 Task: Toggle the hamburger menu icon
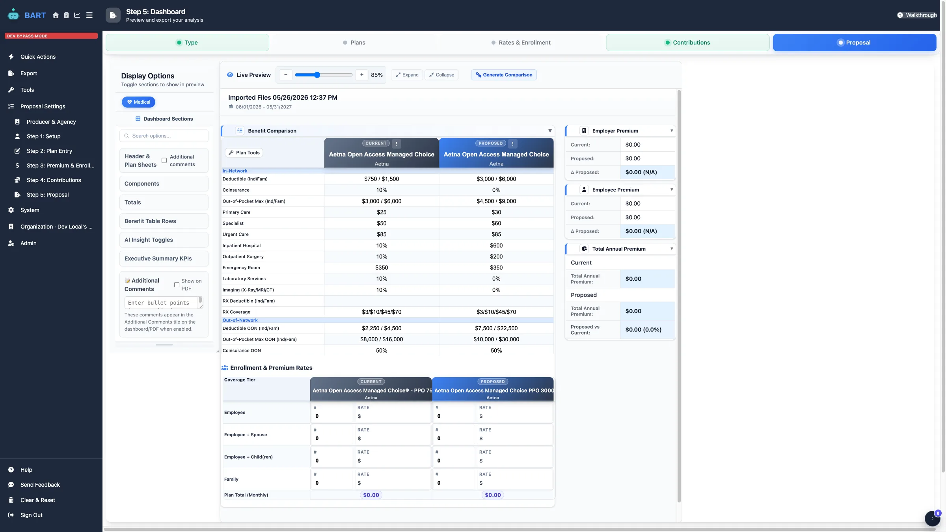point(89,15)
